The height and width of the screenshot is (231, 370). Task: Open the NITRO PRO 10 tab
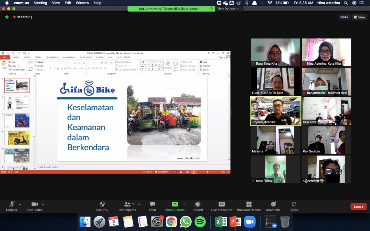point(124,57)
